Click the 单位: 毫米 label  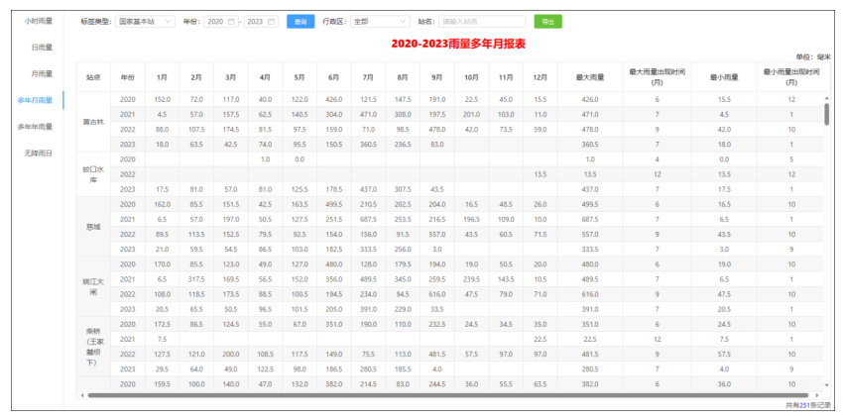(813, 56)
